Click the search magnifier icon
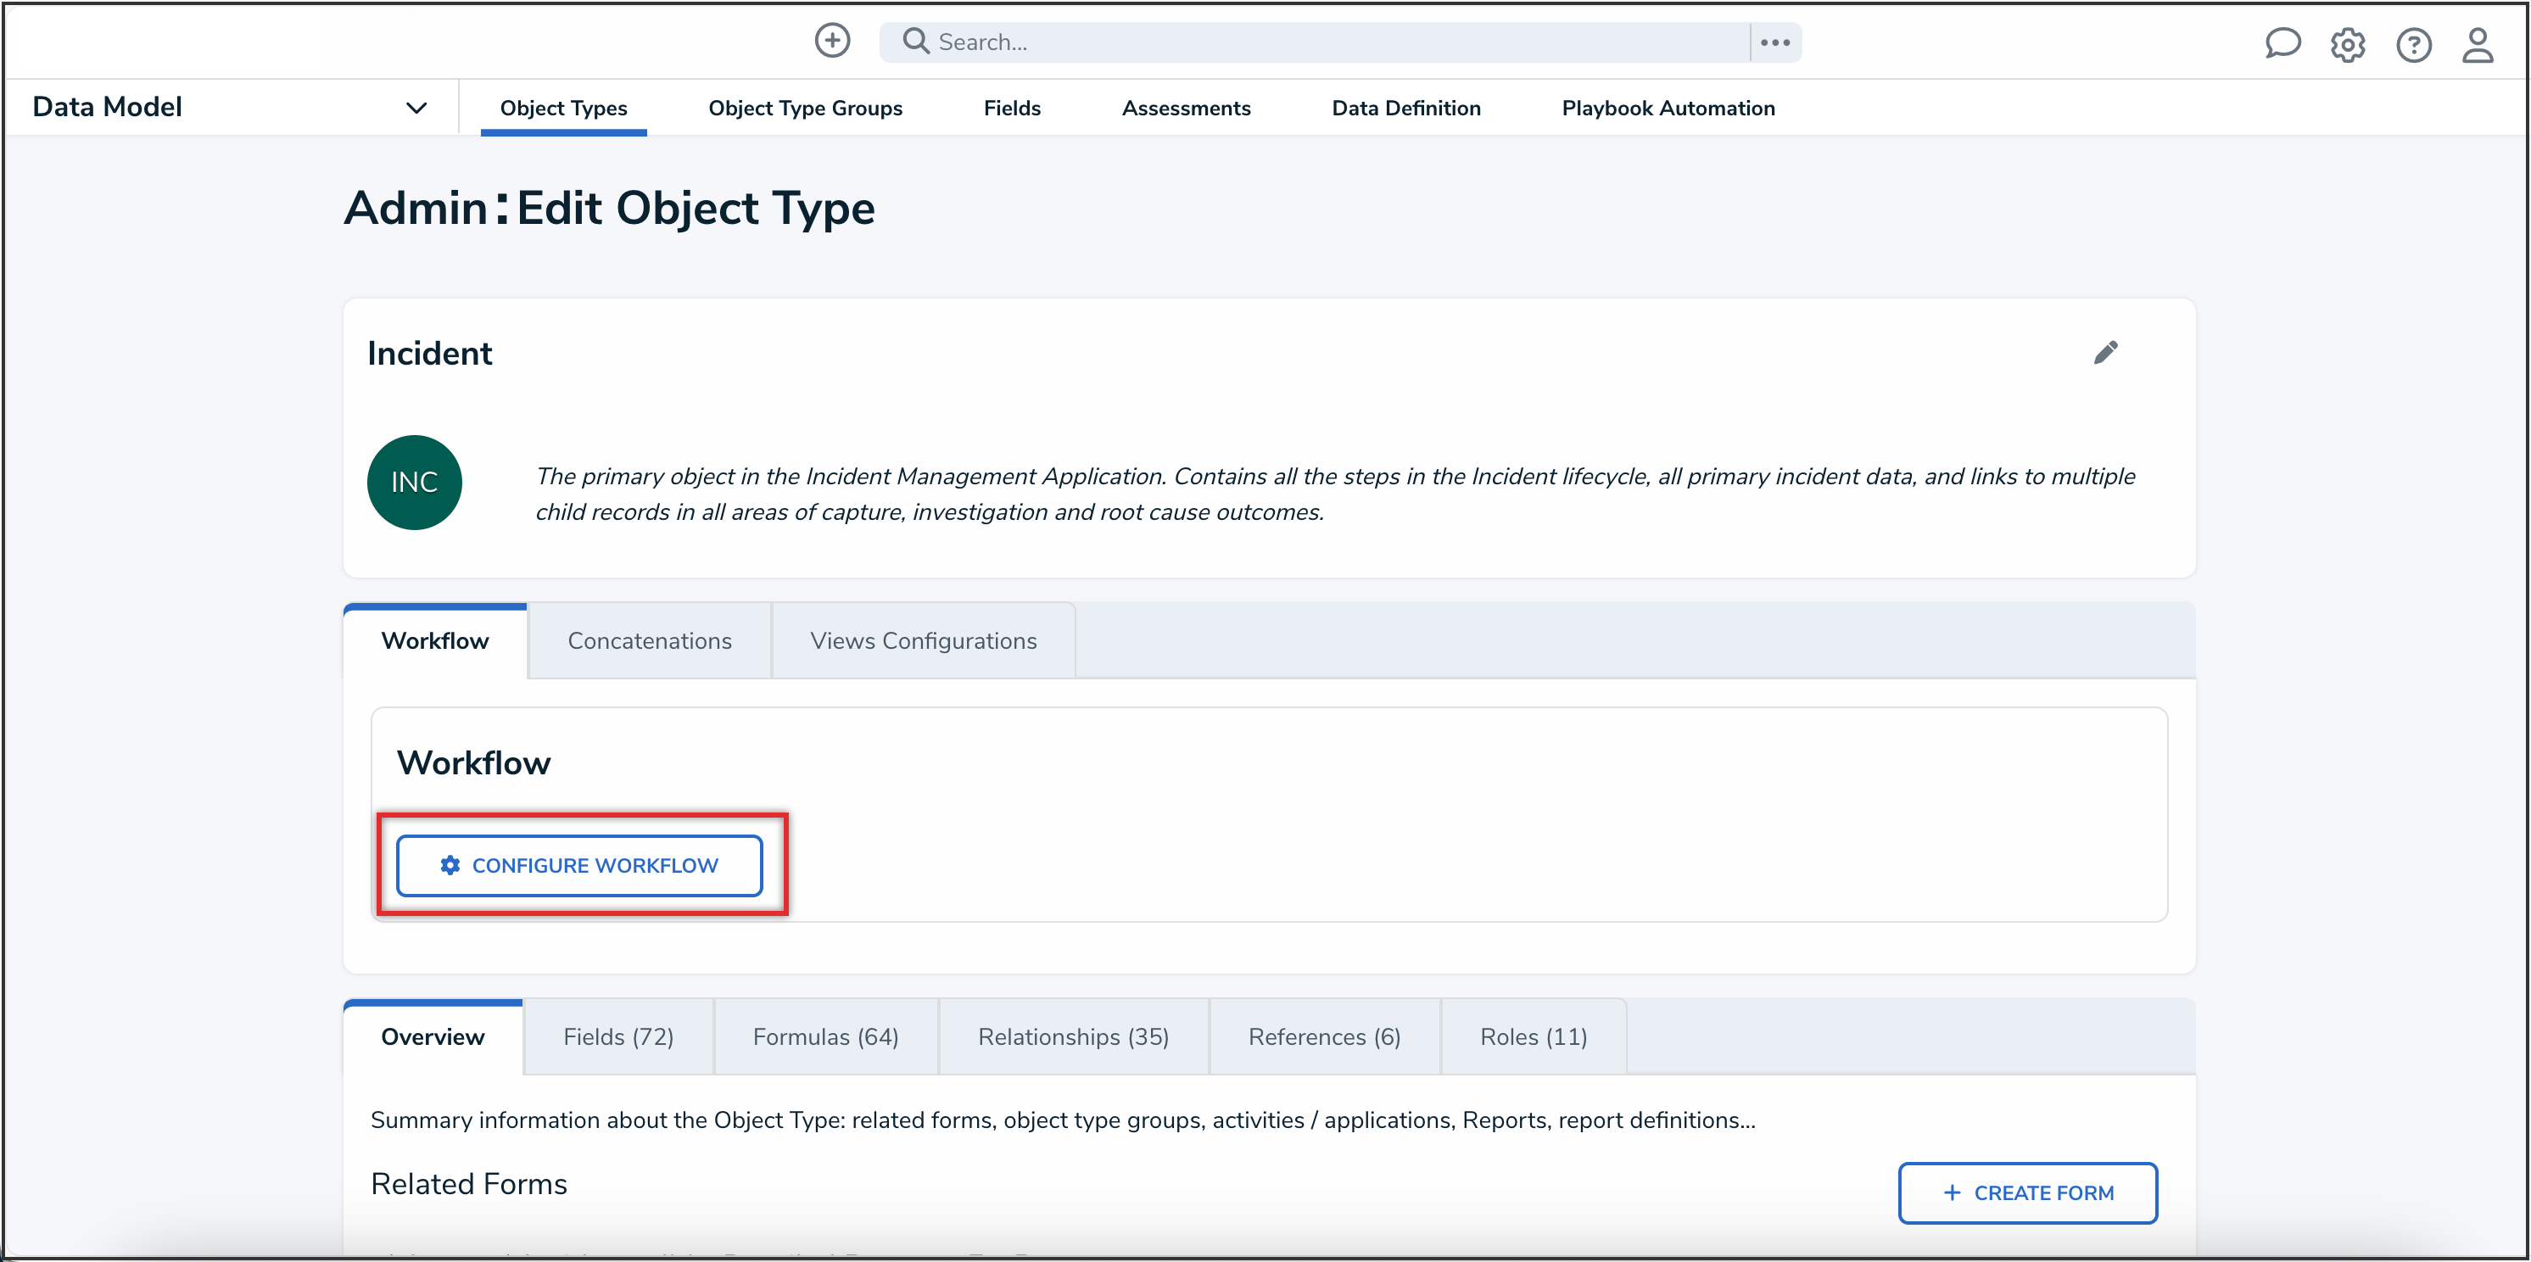The height and width of the screenshot is (1262, 2531). 914,40
